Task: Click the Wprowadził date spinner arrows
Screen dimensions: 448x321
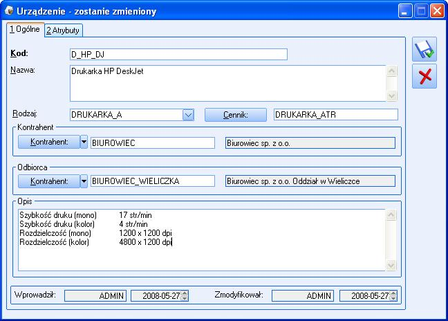Action: pyautogui.click(x=185, y=295)
